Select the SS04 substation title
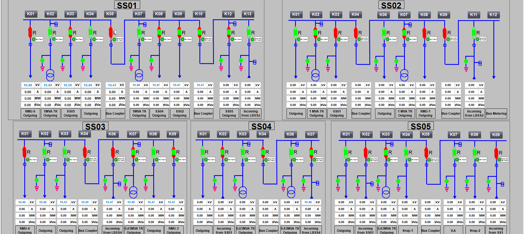 coord(261,126)
